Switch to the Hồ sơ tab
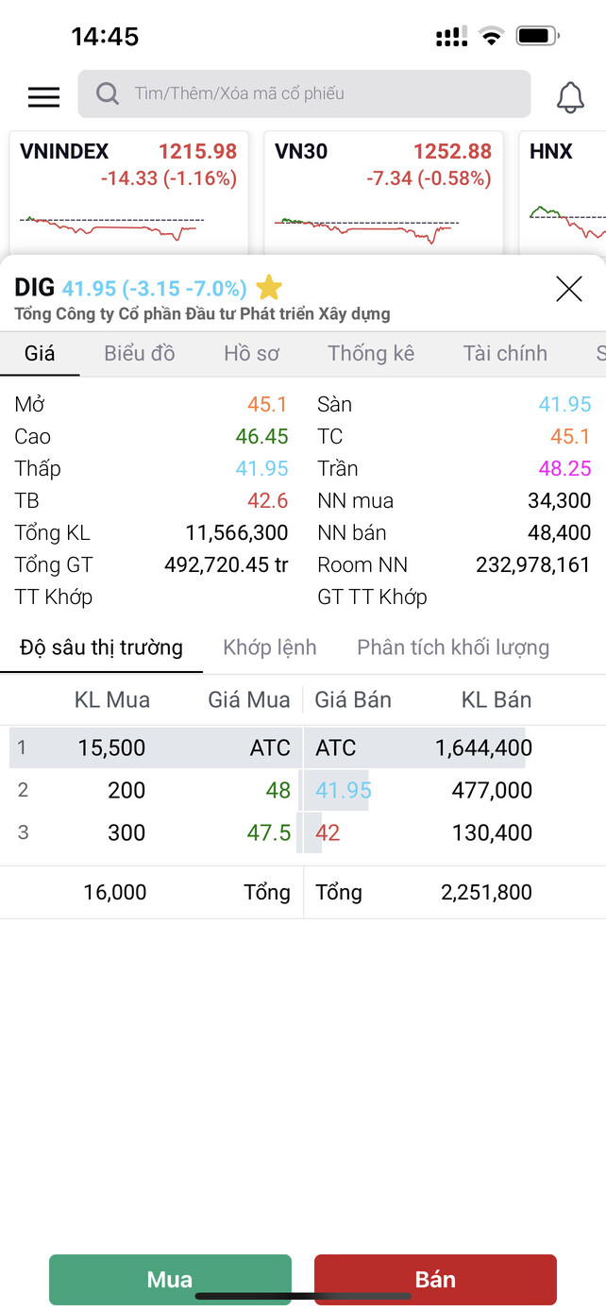Image resolution: width=606 pixels, height=1311 pixels. pos(252,353)
